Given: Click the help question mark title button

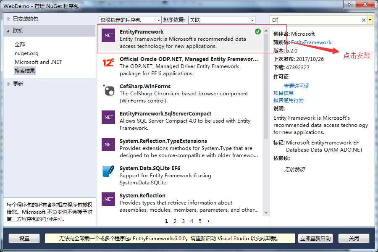Looking at the screenshot, I should 349,4.
